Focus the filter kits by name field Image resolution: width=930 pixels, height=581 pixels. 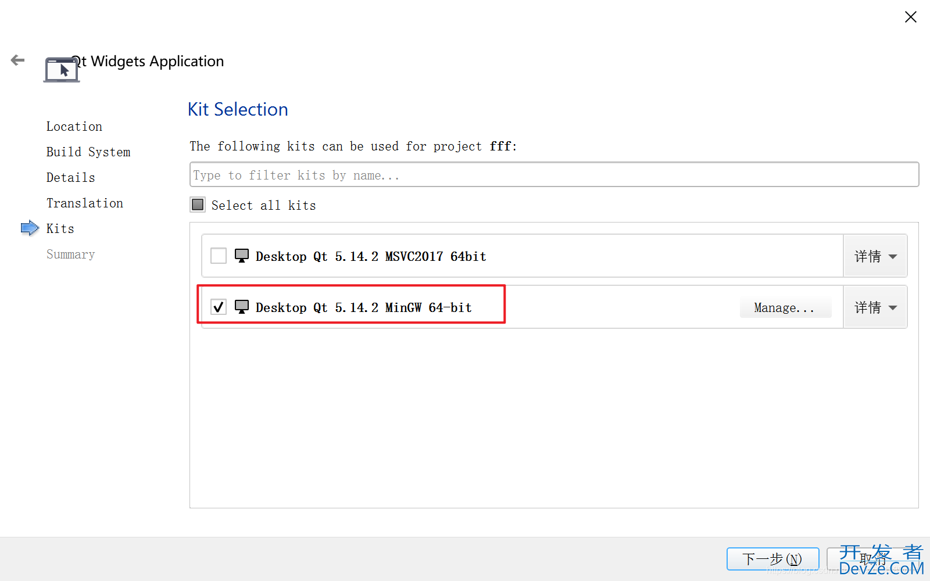coord(554,175)
